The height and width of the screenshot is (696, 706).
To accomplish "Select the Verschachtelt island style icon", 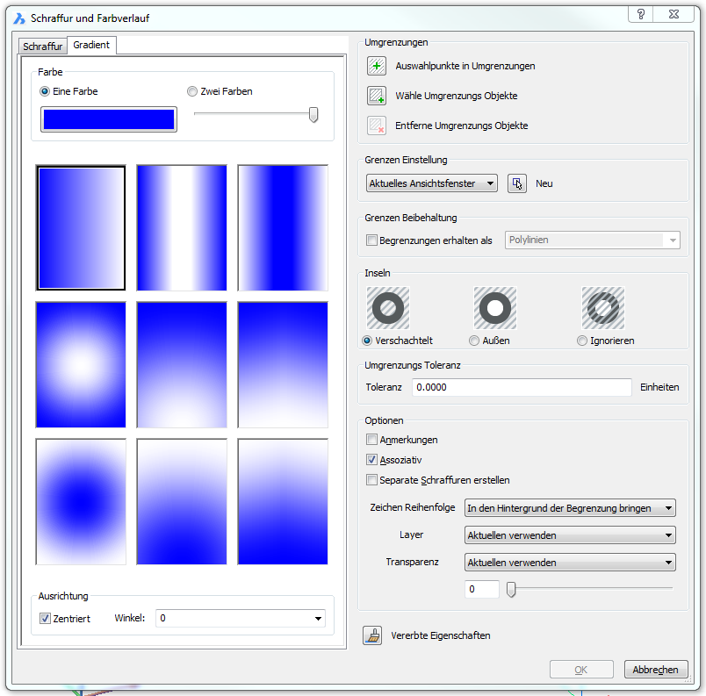I will coord(387,308).
